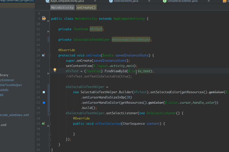Click the SelectionInfo.java tab file icon
229x152 pixels.
click(x=111, y=1)
